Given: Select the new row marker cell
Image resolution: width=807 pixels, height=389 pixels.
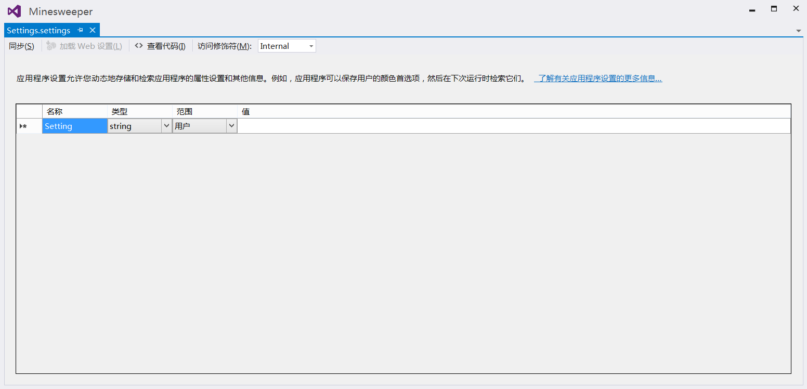Looking at the screenshot, I should [29, 126].
